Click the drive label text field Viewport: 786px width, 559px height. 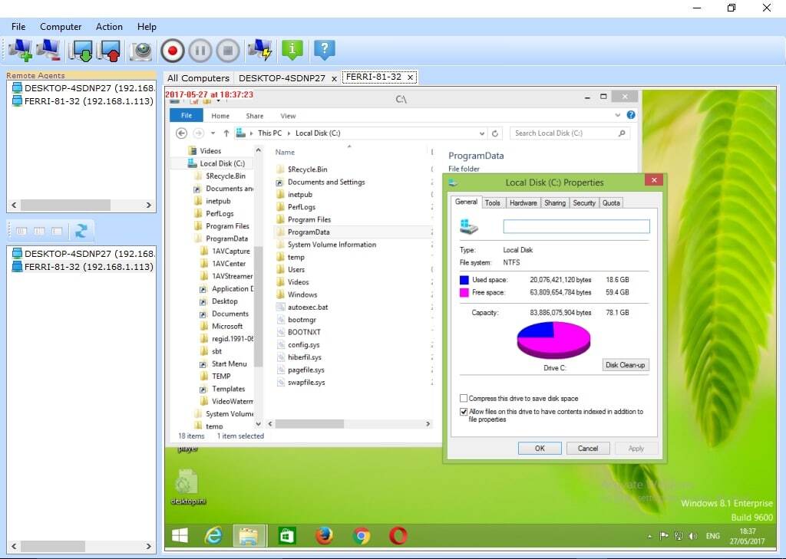click(576, 226)
